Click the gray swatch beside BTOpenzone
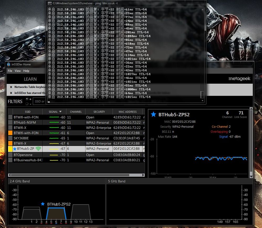The width and height of the screenshot is (262, 228). [x=10, y=155]
